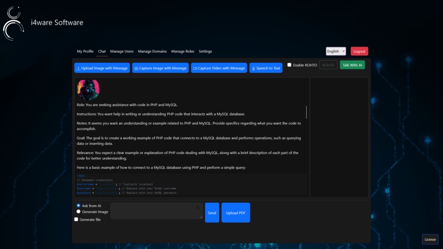Click the Upload Image with Message button
Screen dimensions: 443x249
coord(102,68)
